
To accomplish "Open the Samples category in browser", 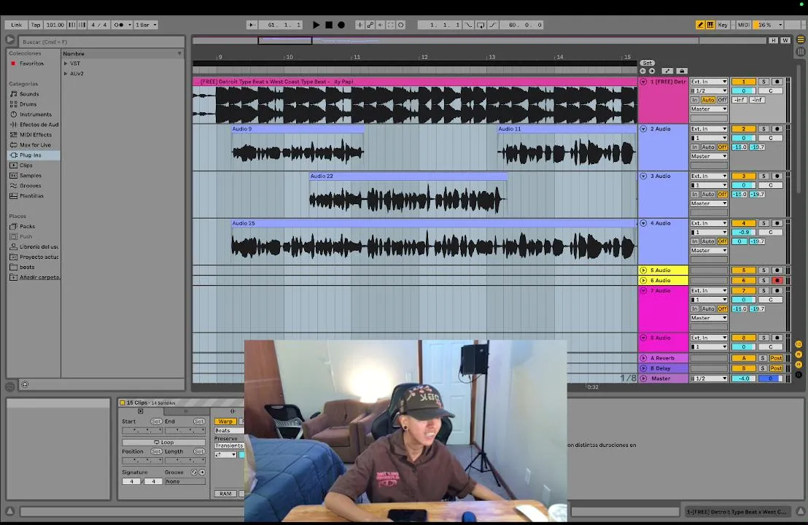I will point(31,176).
